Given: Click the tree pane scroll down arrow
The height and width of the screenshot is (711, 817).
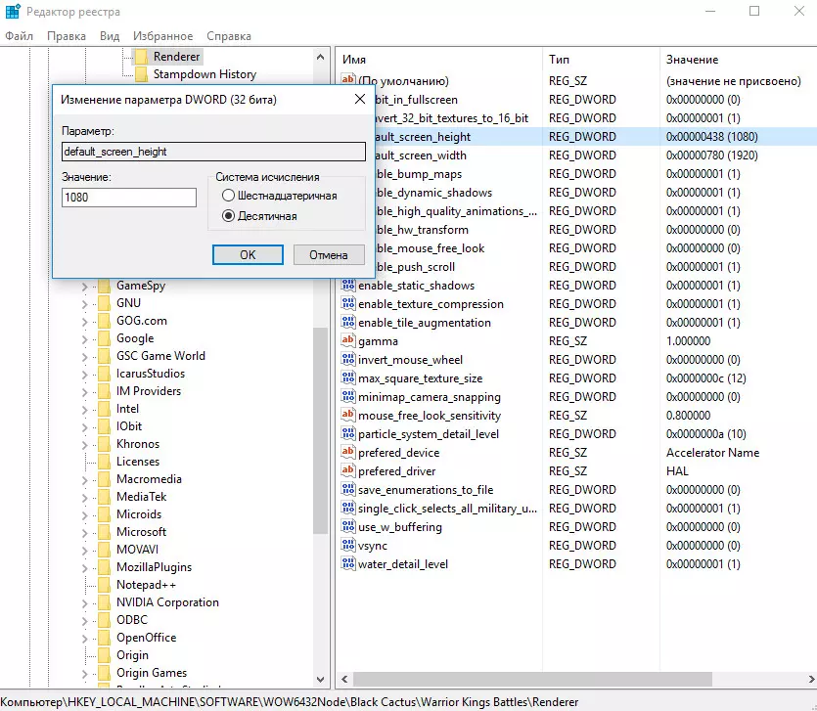Looking at the screenshot, I should click(x=320, y=680).
